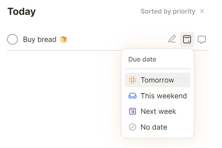Image resolution: width=222 pixels, height=148 pixels.
Task: Click the Due date popup header
Action: [142, 59]
